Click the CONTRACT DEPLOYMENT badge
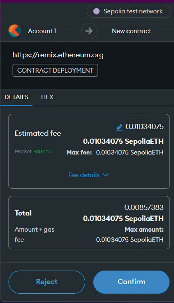Screen dimensions: 174x303 (x=55, y=70)
